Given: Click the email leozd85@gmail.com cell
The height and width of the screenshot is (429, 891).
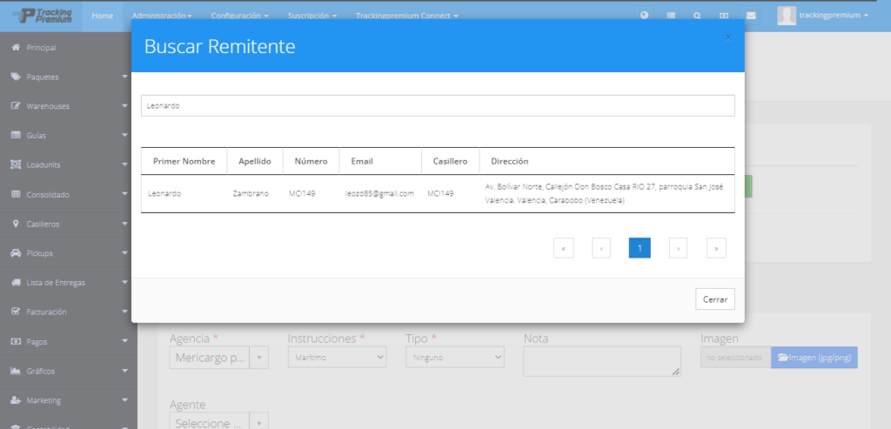Looking at the screenshot, I should pos(379,194).
